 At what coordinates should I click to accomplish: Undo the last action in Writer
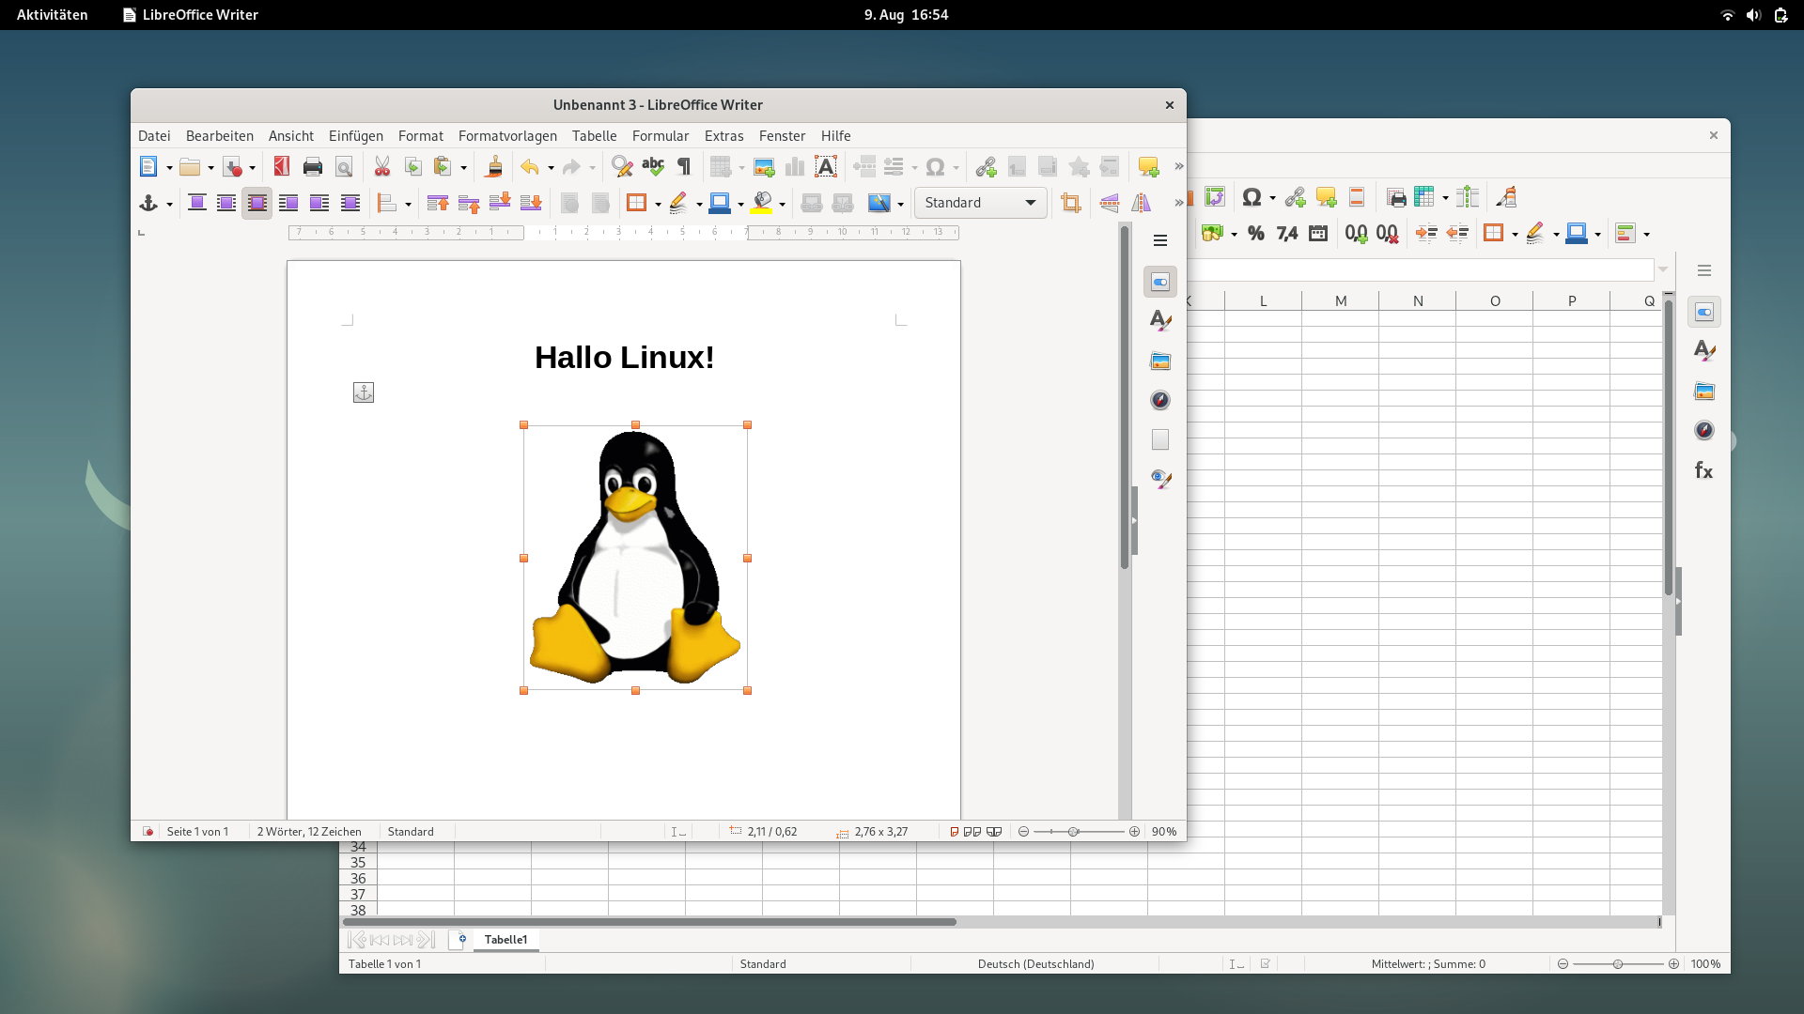pos(530,167)
